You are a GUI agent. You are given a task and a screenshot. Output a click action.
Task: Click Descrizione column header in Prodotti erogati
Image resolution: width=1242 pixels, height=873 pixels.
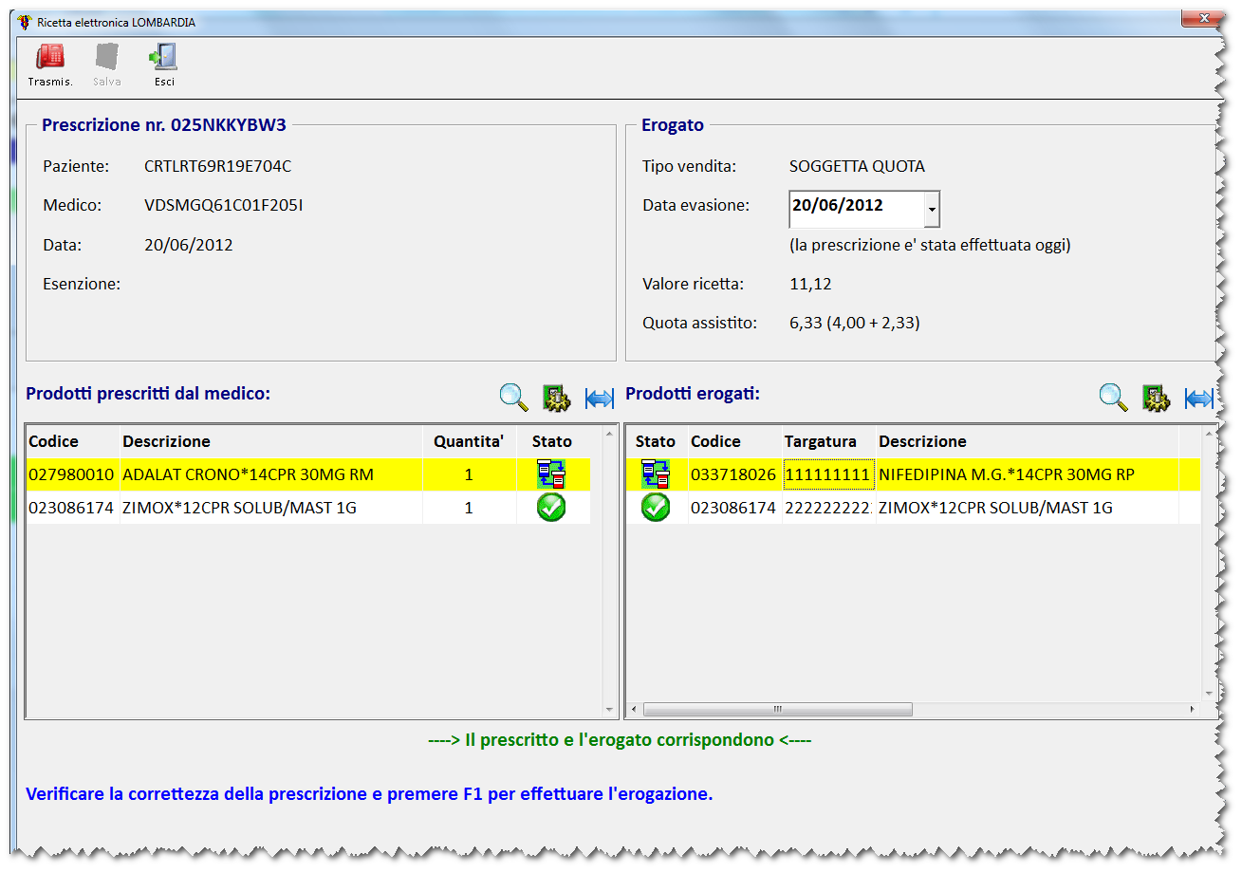[x=1028, y=441]
